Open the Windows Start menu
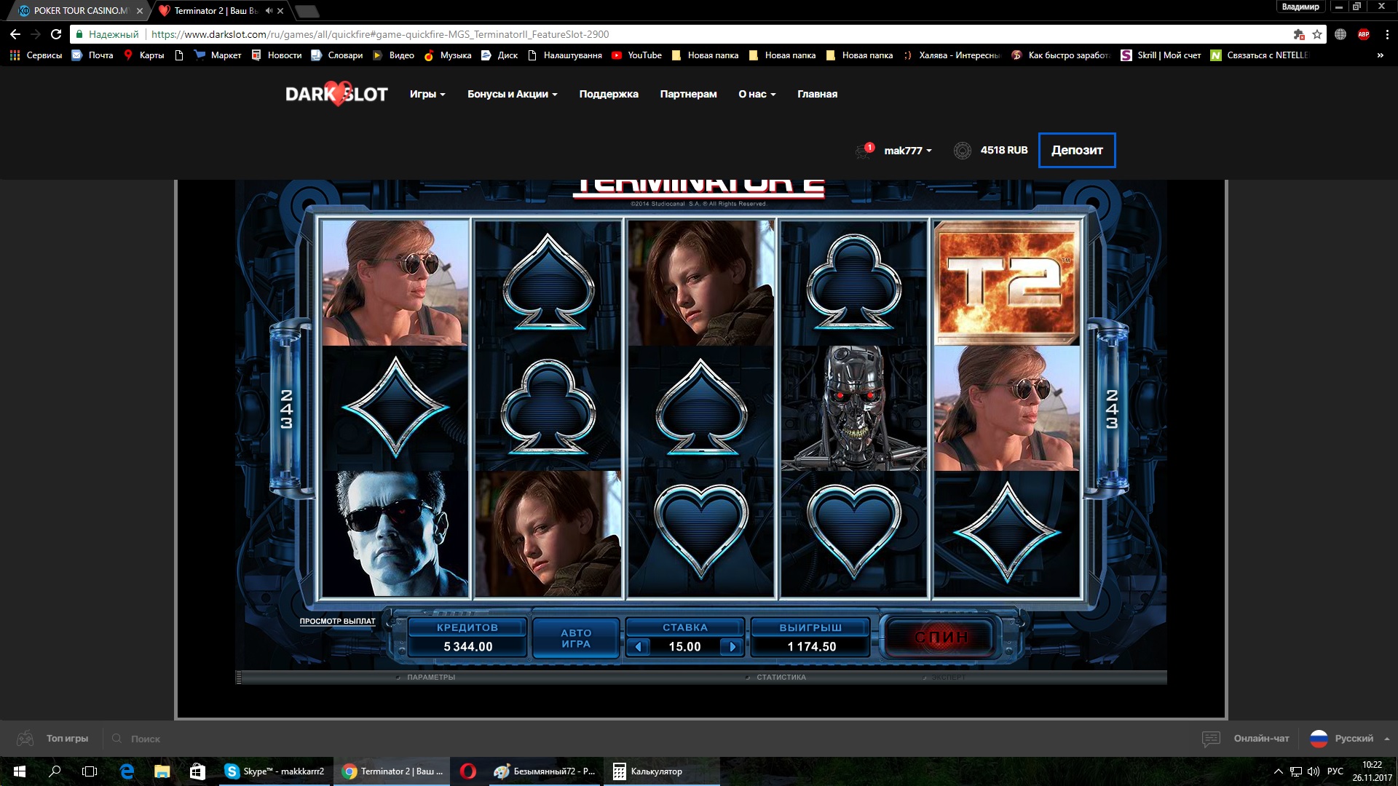 [x=20, y=771]
